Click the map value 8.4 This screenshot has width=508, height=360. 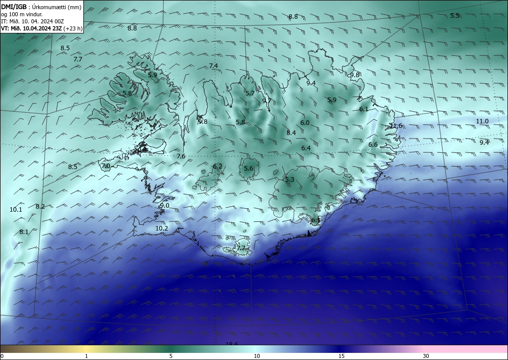point(291,133)
